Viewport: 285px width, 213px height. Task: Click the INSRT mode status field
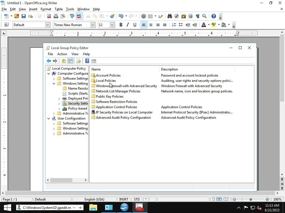(124, 199)
